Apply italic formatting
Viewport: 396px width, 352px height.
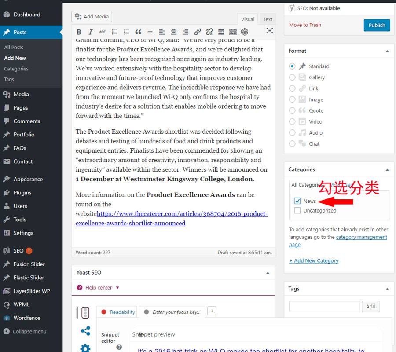[x=91, y=32]
